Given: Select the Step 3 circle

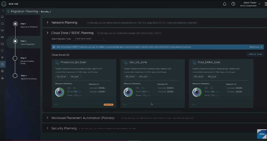Looking at the screenshot, I should (15, 58).
